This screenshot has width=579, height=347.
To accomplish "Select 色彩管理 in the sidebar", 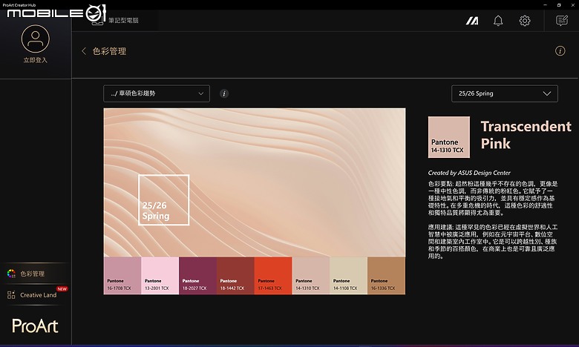I will pos(36,274).
